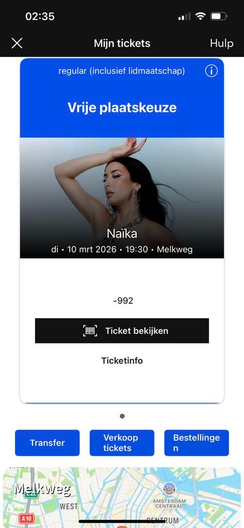Screen dimensions: 244x528
Task: Tap the cellular signal bars icon
Action: coord(184,16)
